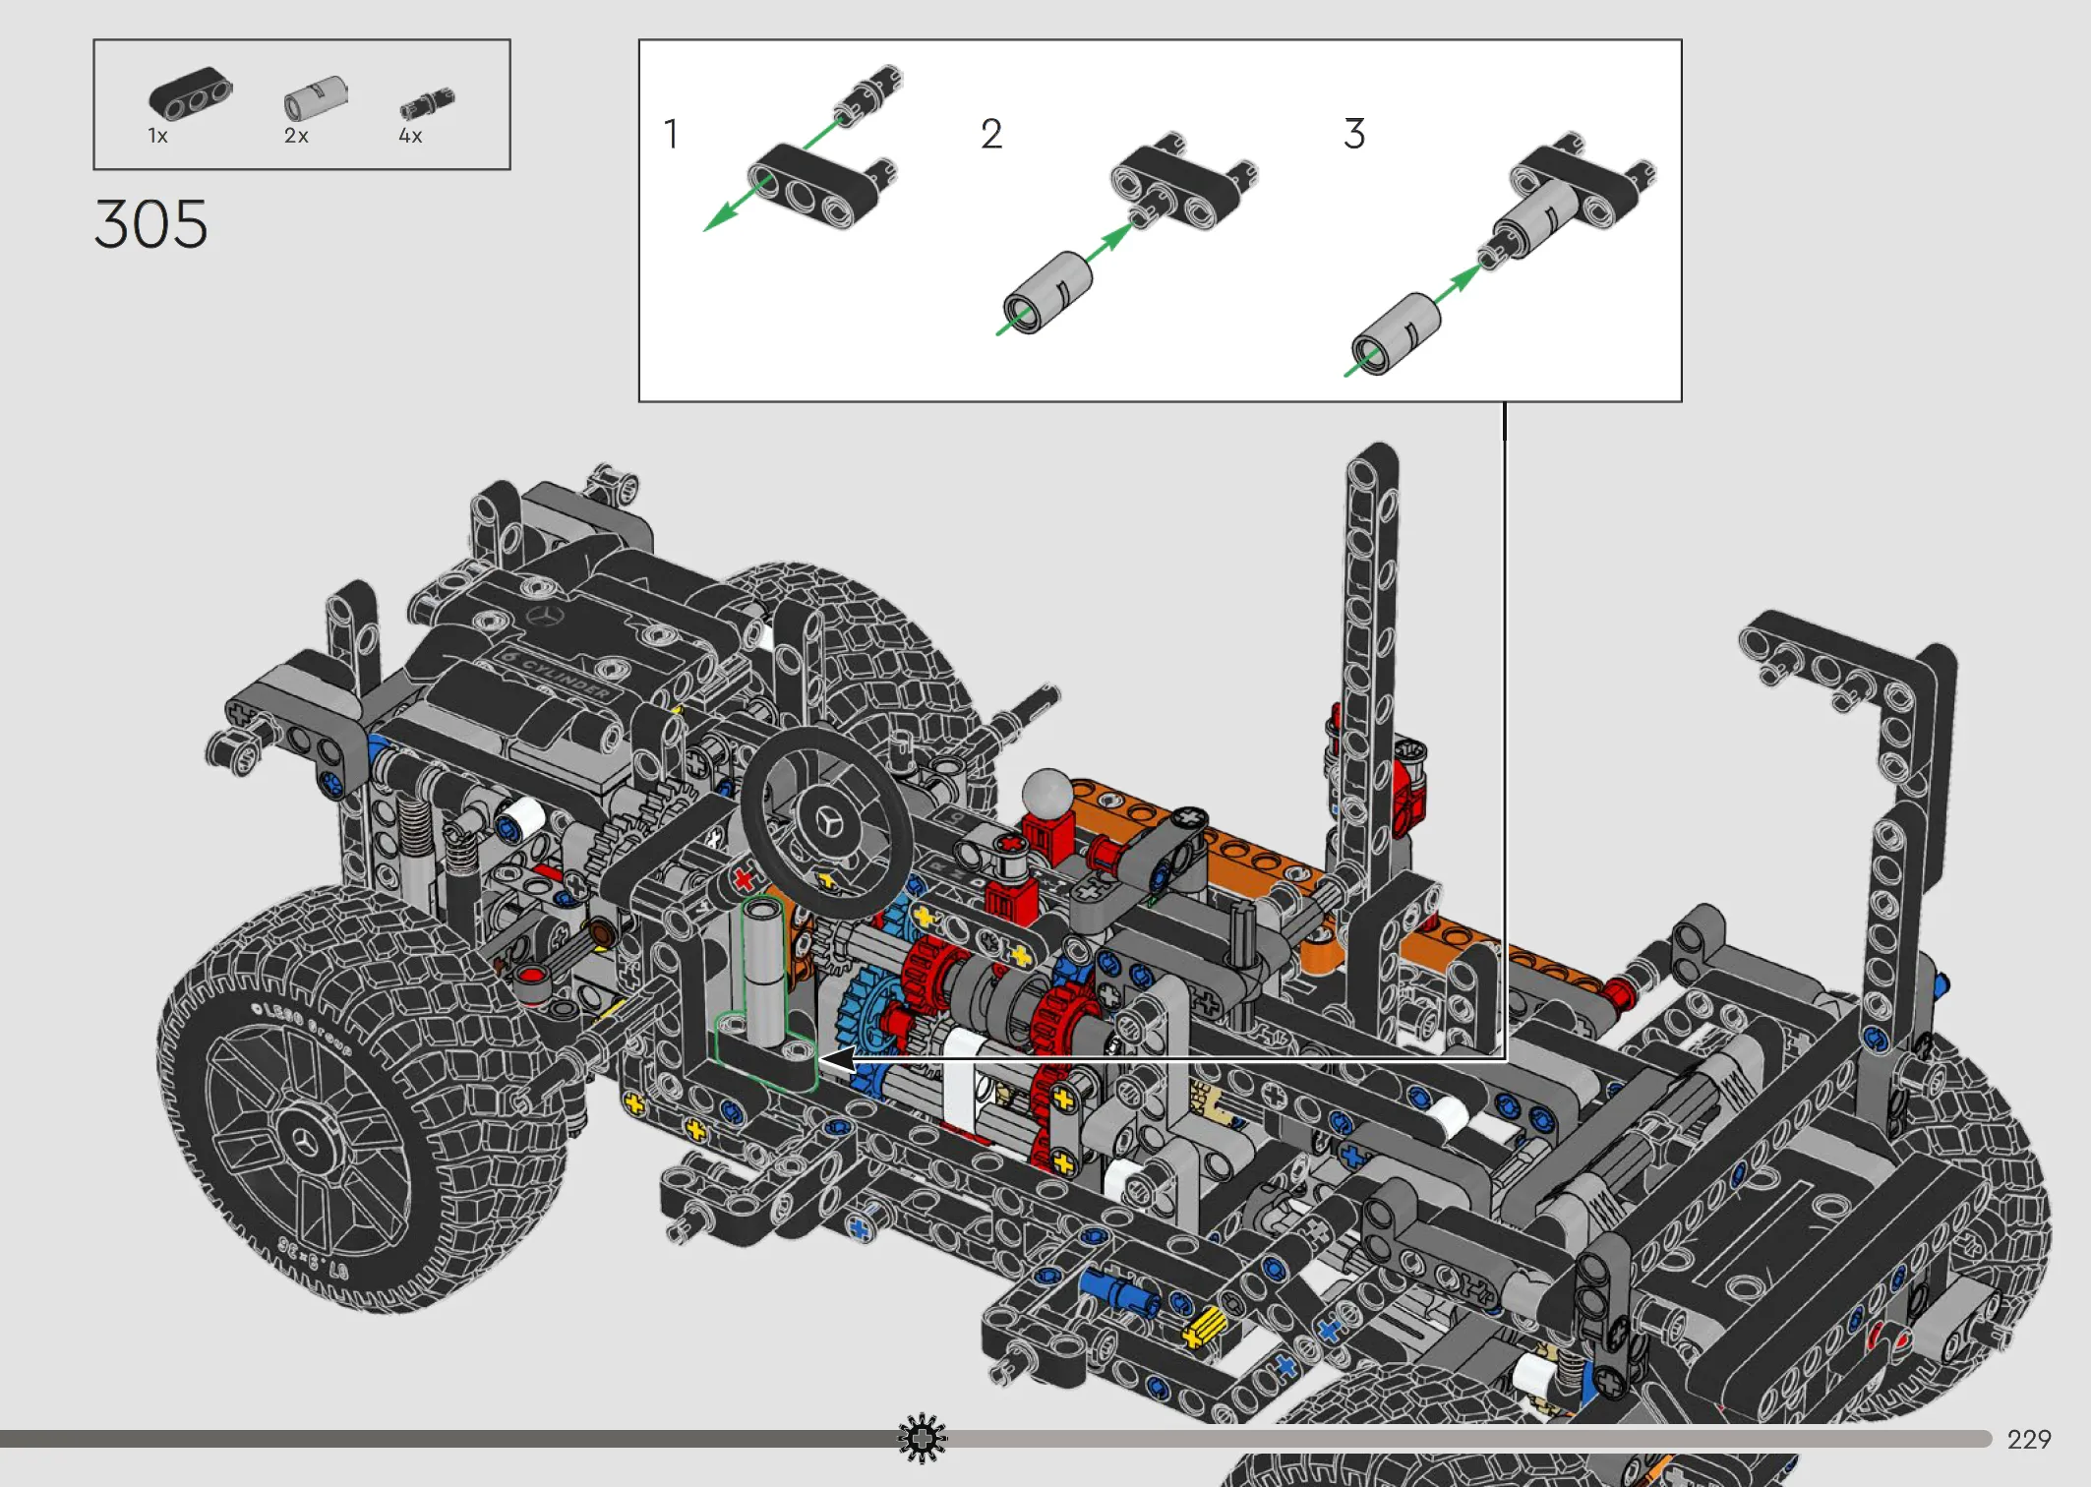Click the steering wheel on the model
Screen dimensions: 2091x1487
827,822
